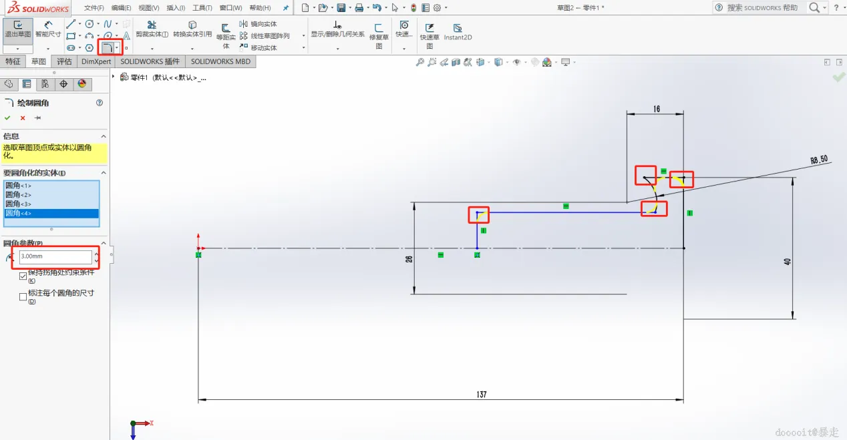Choose the Trim Entities (剪裁实体) tool

[x=152, y=29]
